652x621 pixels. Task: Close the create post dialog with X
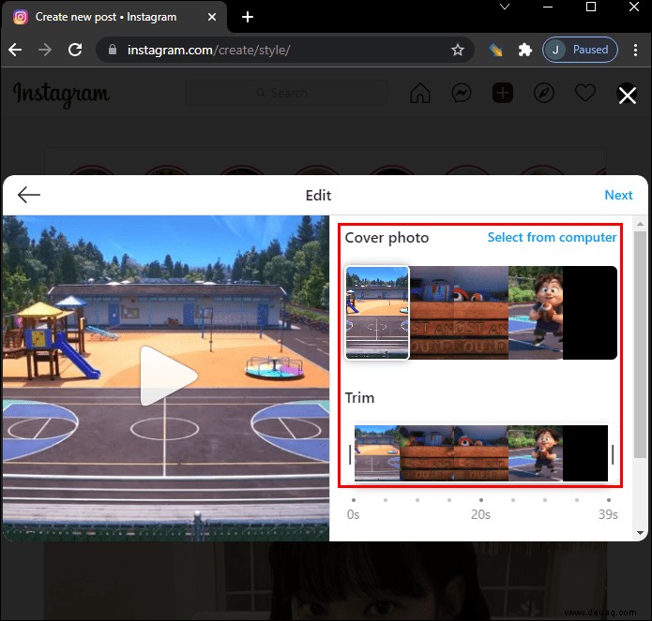click(x=627, y=95)
